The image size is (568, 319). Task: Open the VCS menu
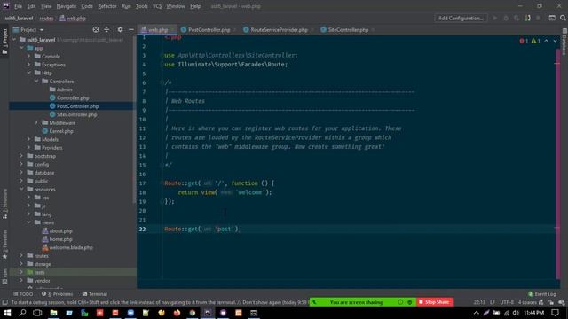point(157,6)
